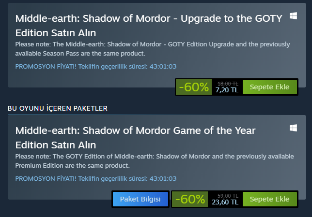Click the struck-through 18,00 TL original price
This screenshot has height=217, width=312.
228,84
